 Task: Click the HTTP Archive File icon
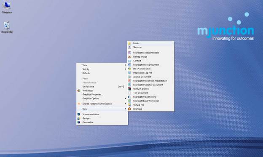[129, 69]
